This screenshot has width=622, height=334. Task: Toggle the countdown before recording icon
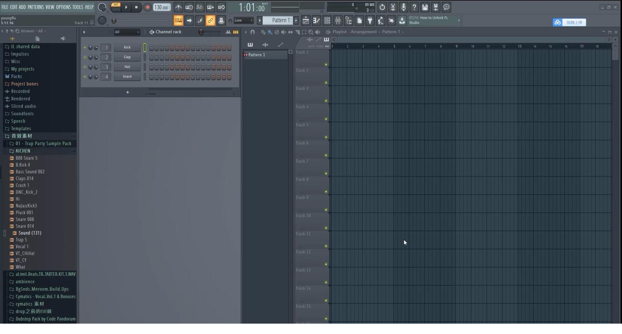pos(200,7)
